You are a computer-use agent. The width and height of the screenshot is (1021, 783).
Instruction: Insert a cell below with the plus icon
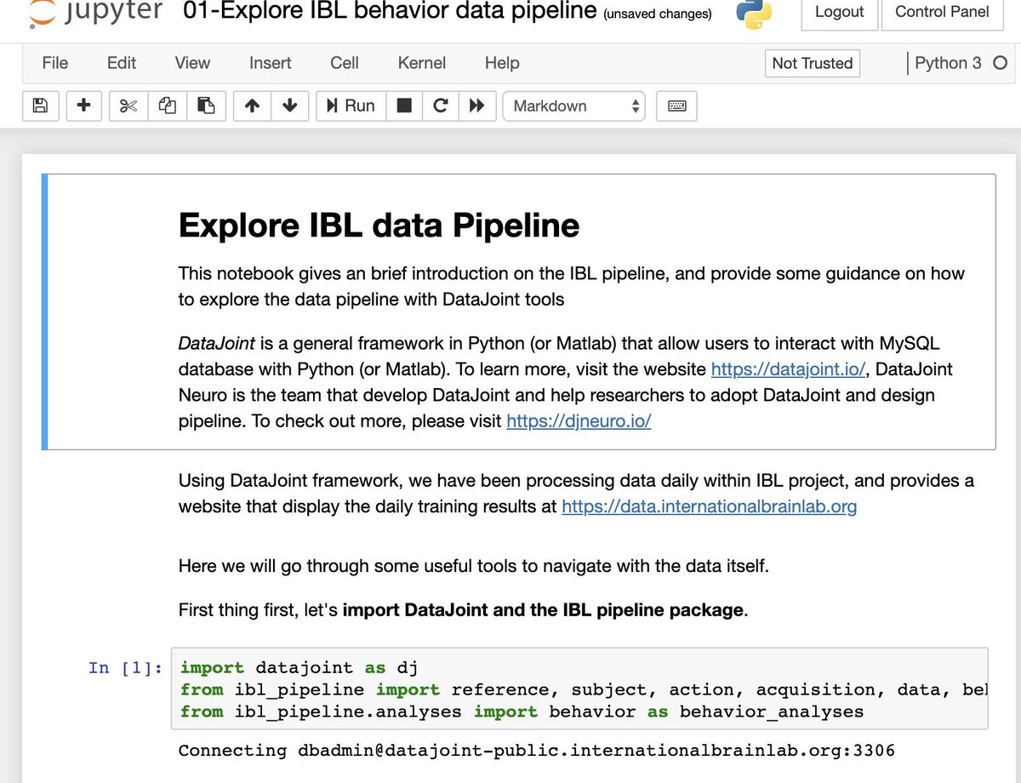83,106
